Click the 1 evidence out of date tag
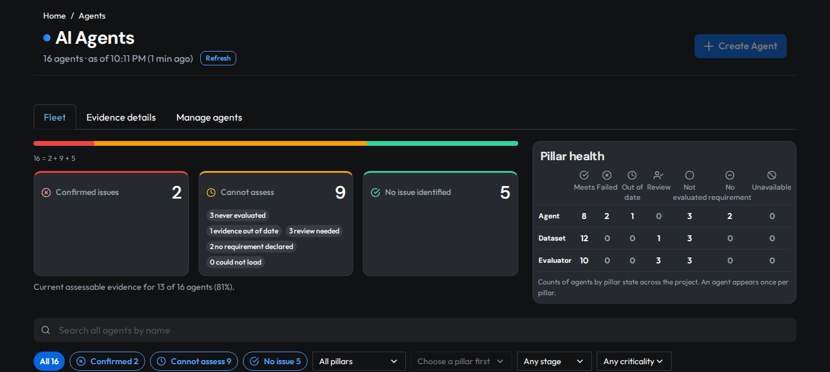This screenshot has width=830, height=372. tap(244, 231)
